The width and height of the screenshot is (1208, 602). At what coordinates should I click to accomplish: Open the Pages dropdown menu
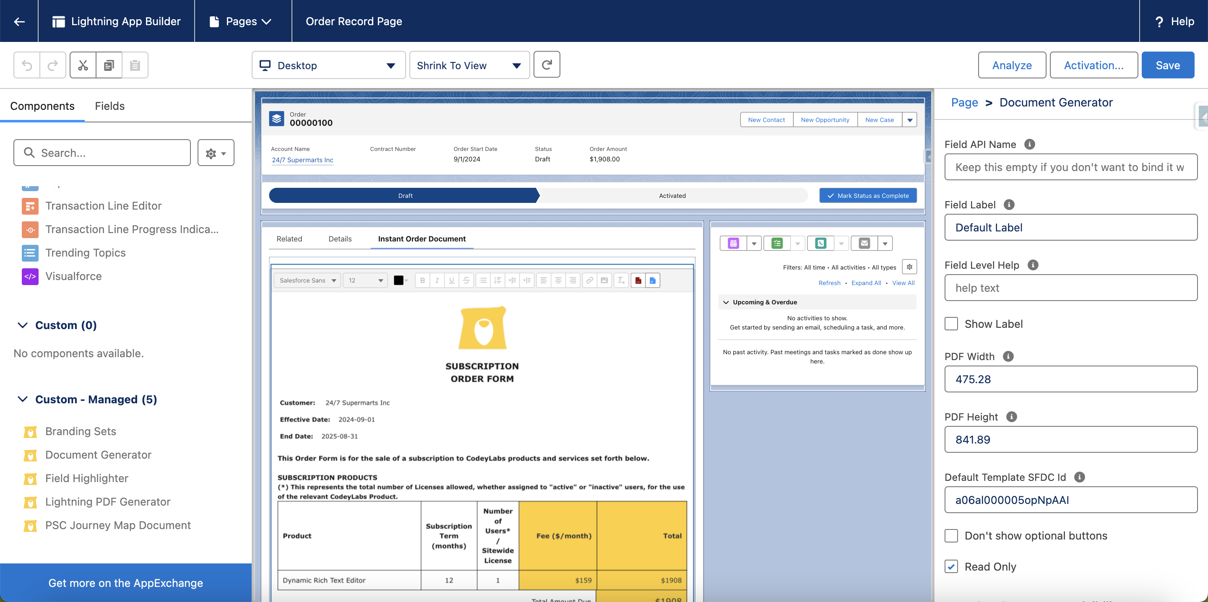(x=240, y=21)
